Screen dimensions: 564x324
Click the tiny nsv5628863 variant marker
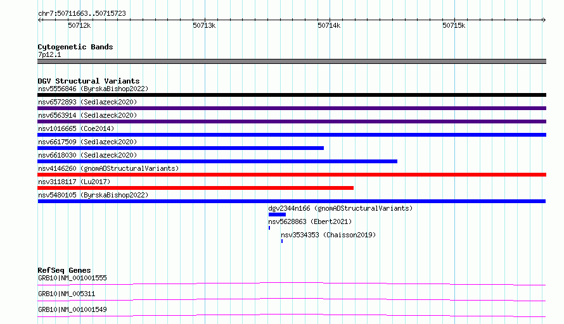pos(269,228)
